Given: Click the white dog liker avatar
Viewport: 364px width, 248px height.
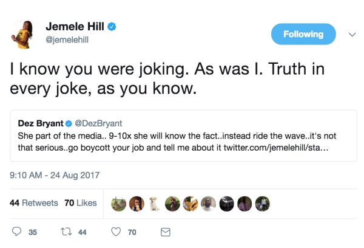Looking at the screenshot, I should 154,203.
